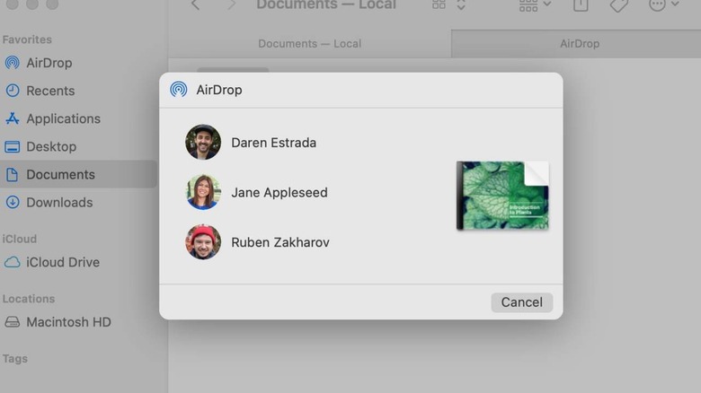Switch to the Documents — Local tab
Viewport: 701px width, 393px height.
click(x=310, y=44)
